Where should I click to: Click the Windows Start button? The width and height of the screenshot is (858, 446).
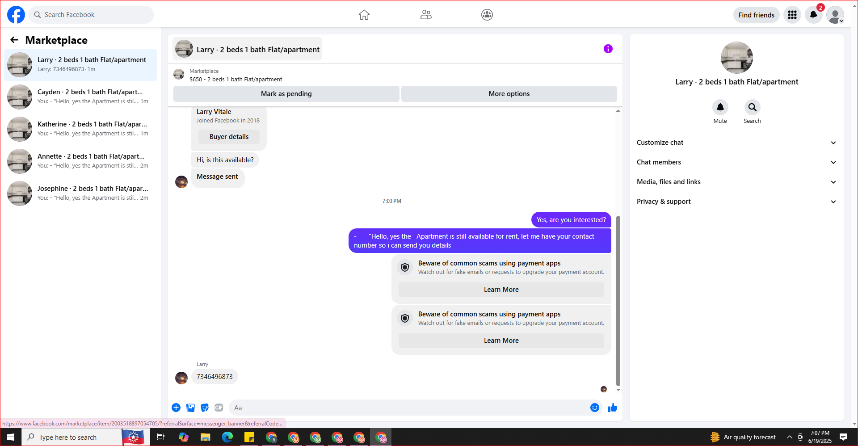point(11,437)
